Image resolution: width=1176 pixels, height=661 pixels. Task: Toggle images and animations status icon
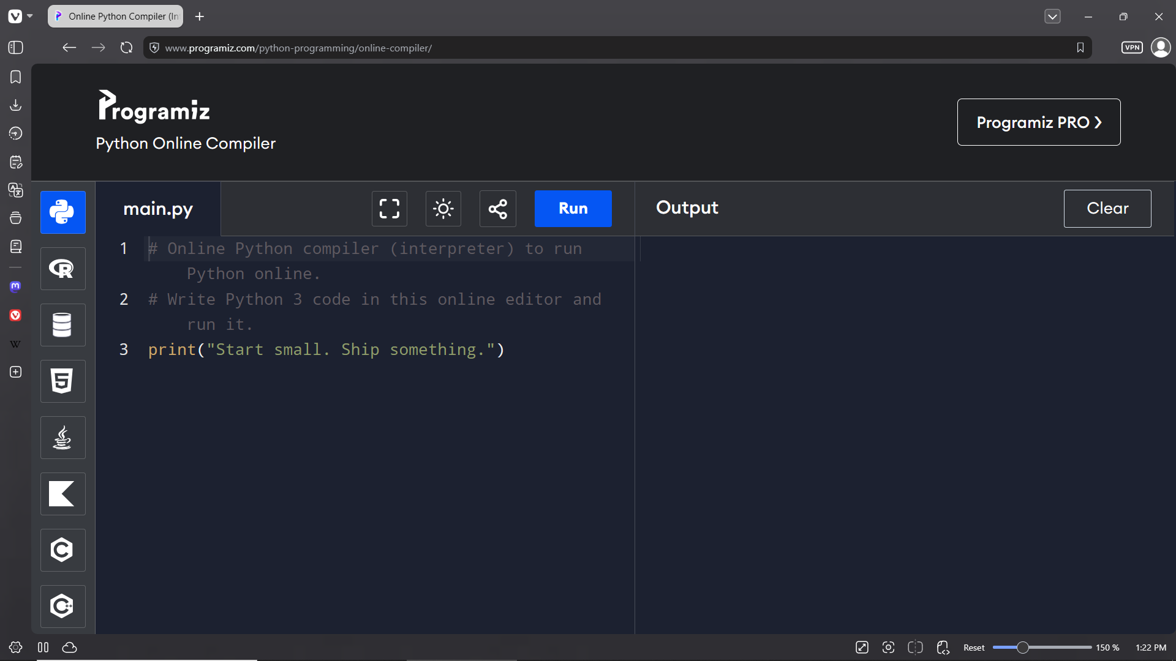click(862, 648)
